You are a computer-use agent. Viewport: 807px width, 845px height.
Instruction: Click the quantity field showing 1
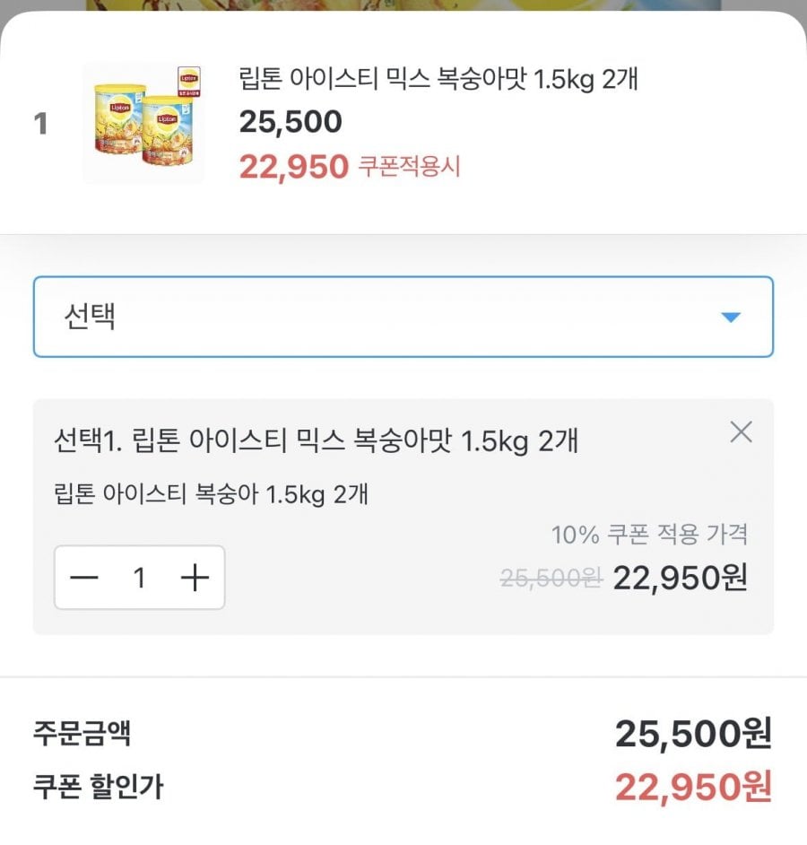(139, 578)
